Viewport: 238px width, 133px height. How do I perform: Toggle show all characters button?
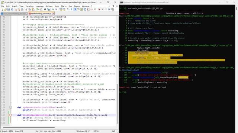point(71,9)
